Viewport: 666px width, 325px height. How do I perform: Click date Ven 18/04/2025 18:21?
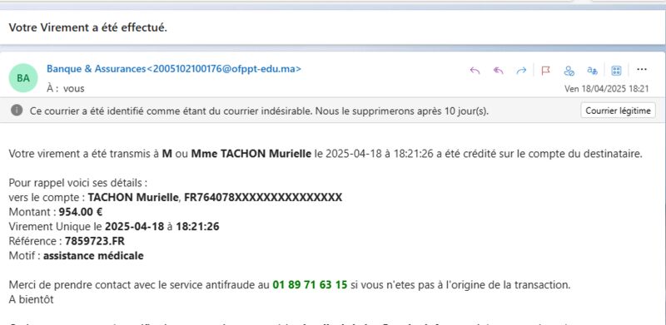(x=607, y=89)
